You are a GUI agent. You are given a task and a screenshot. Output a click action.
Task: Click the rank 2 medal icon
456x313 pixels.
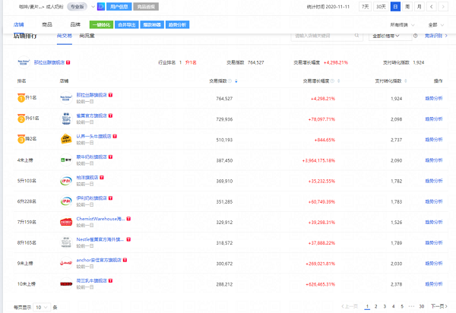coord(21,119)
